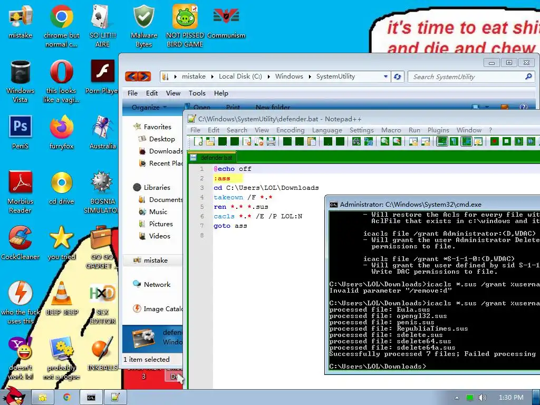Open the Help menu in Explorer window
This screenshot has width=540, height=405.
pos(221,93)
